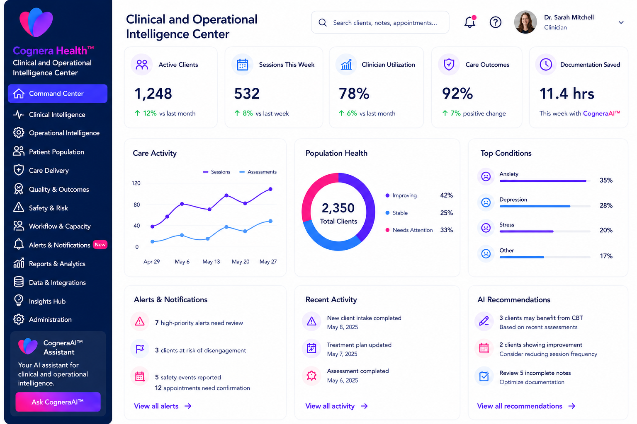Viewport: 637px width, 424px height.
Task: Click the CBT recommendation pencil icon
Action: pos(484,321)
